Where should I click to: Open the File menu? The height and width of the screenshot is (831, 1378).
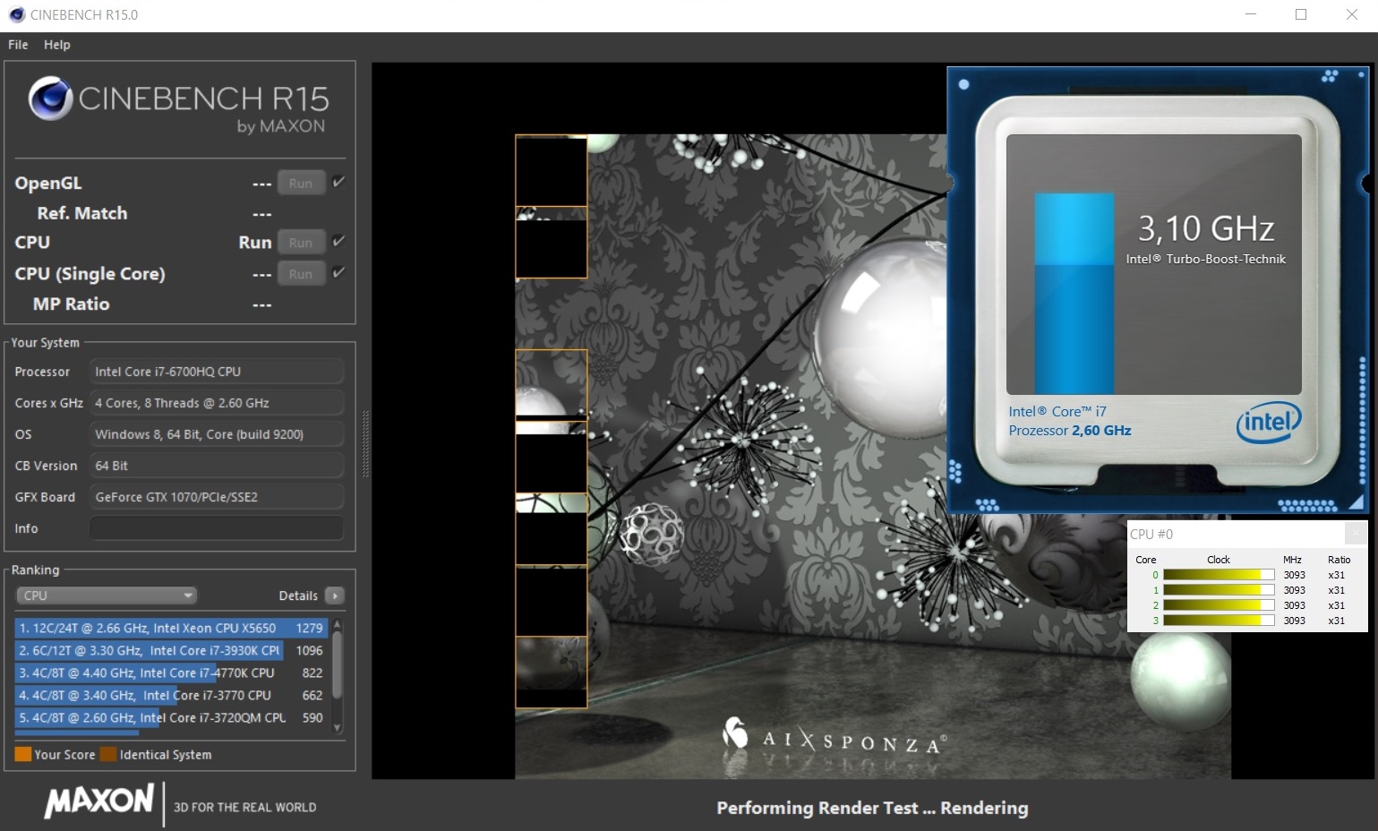click(x=18, y=45)
